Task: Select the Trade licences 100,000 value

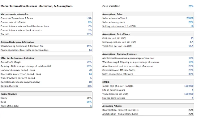Action: (189, 94)
